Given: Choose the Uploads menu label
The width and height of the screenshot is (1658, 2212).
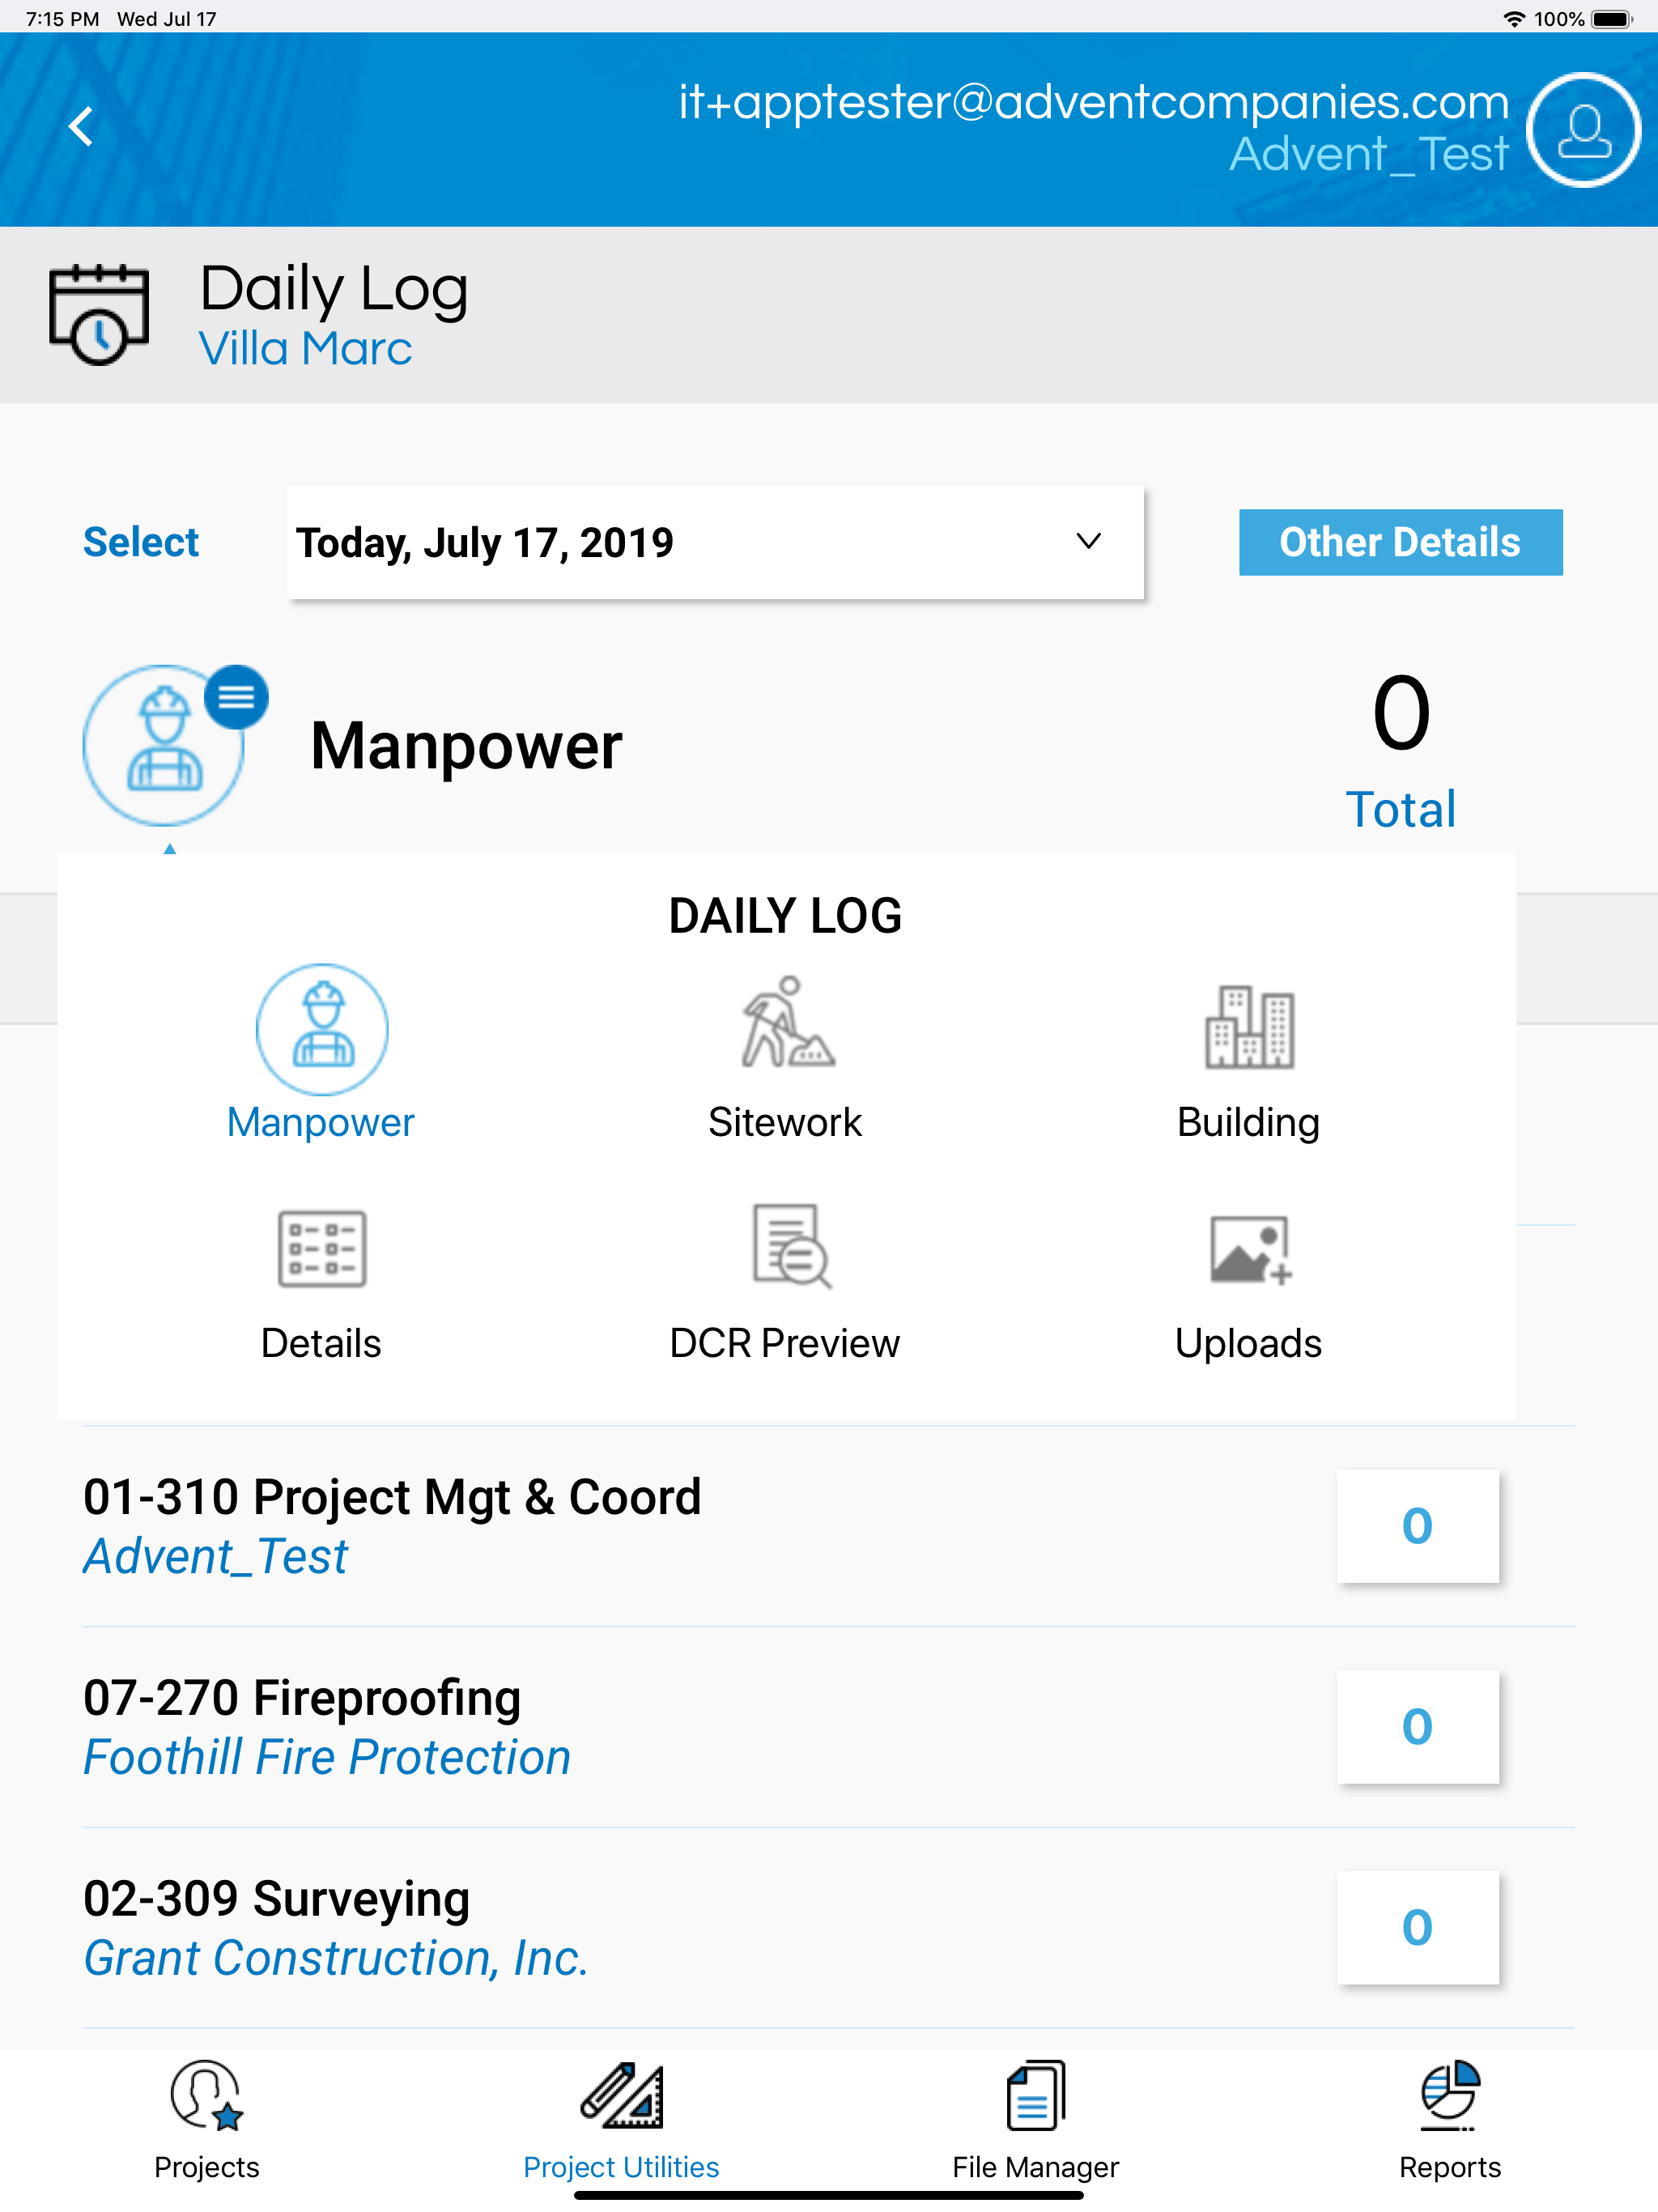Looking at the screenshot, I should 1248,1343.
